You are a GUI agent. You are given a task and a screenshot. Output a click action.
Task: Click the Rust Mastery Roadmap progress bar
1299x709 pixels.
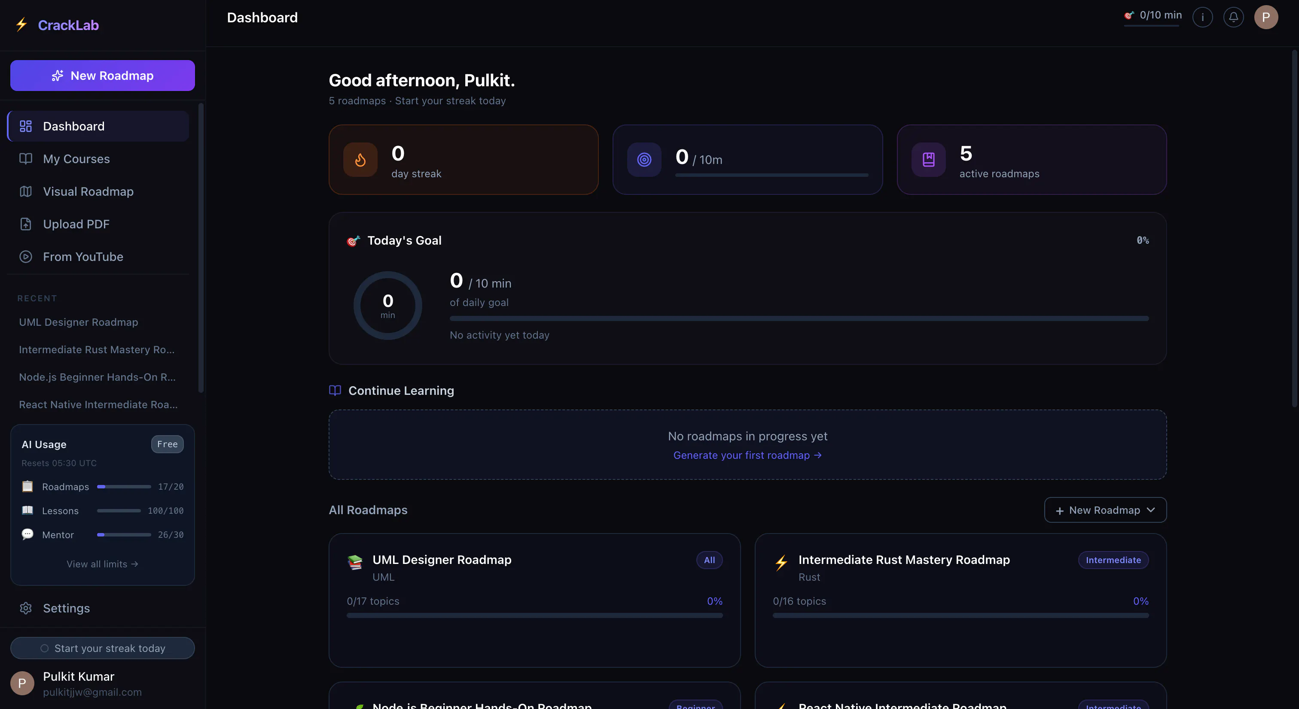click(961, 615)
